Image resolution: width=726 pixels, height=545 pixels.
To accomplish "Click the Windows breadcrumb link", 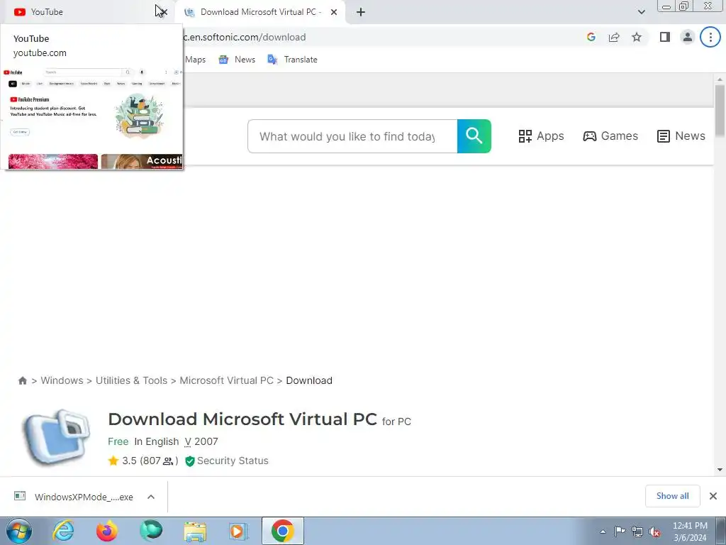I will pyautogui.click(x=62, y=380).
